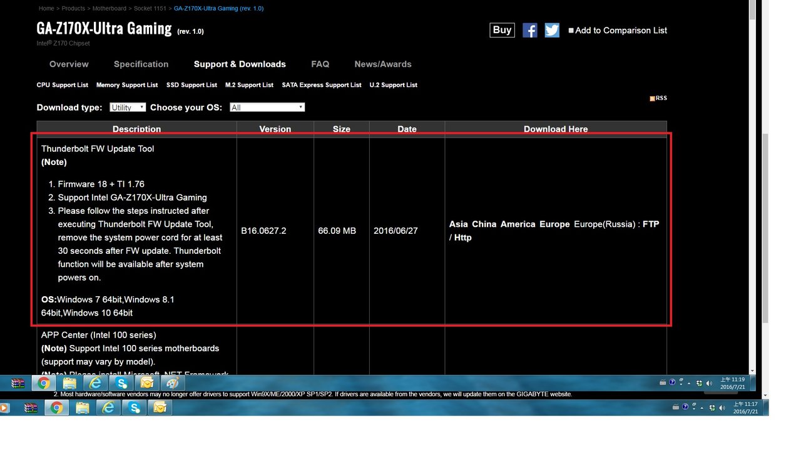Switch to the Overview tab
The height and width of the screenshot is (450, 801).
tap(69, 64)
